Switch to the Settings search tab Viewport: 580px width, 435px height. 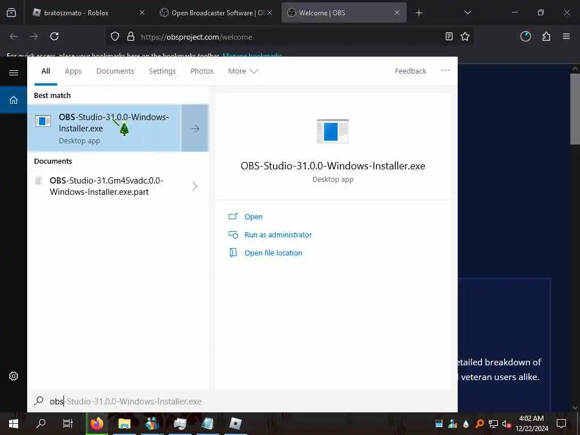[162, 71]
